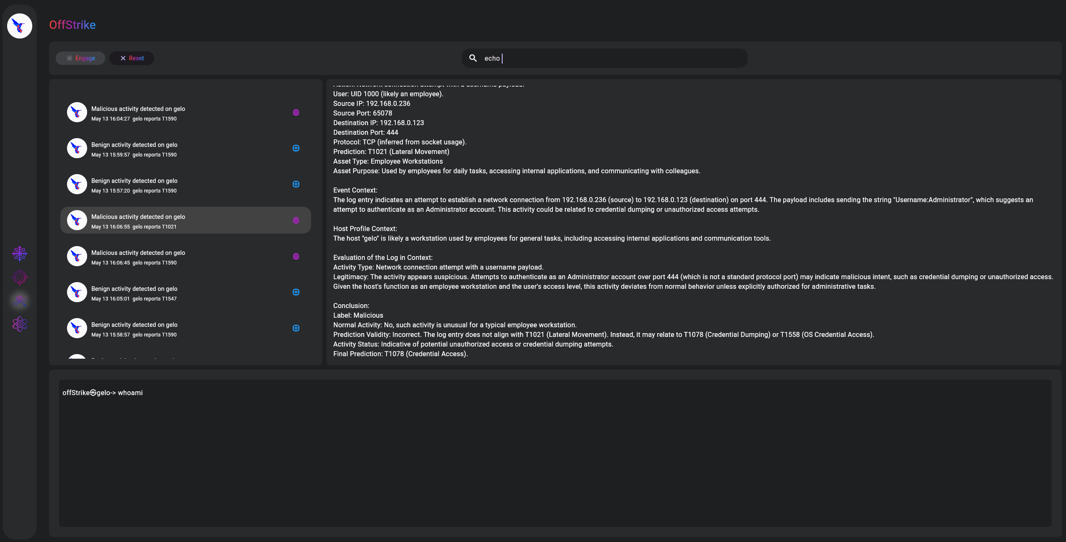Click 'Prediction: T1021 (Lateral Movement)' line

point(391,152)
